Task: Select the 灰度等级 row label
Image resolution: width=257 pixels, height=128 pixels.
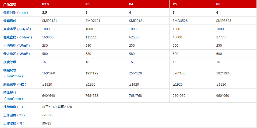Action: [x=10, y=62]
